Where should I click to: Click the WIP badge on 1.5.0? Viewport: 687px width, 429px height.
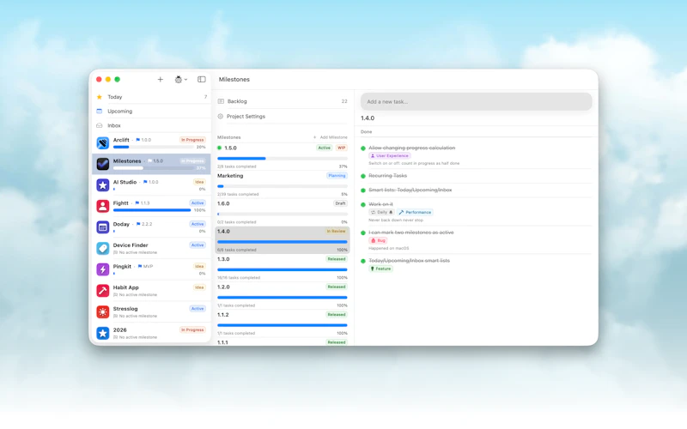tap(341, 148)
